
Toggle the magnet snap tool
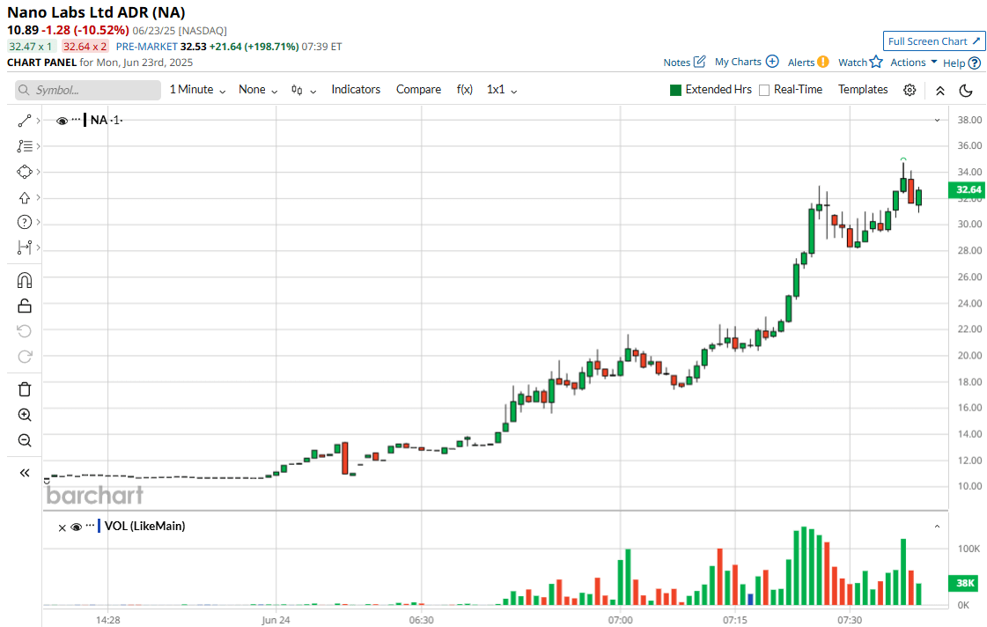click(x=24, y=280)
